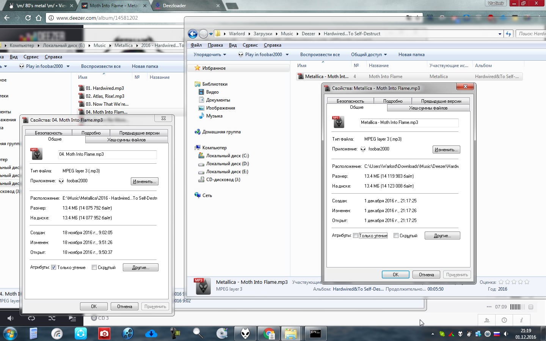Select the Видео library
Image resolution: width=546 pixels, height=341 pixels.
(212, 92)
